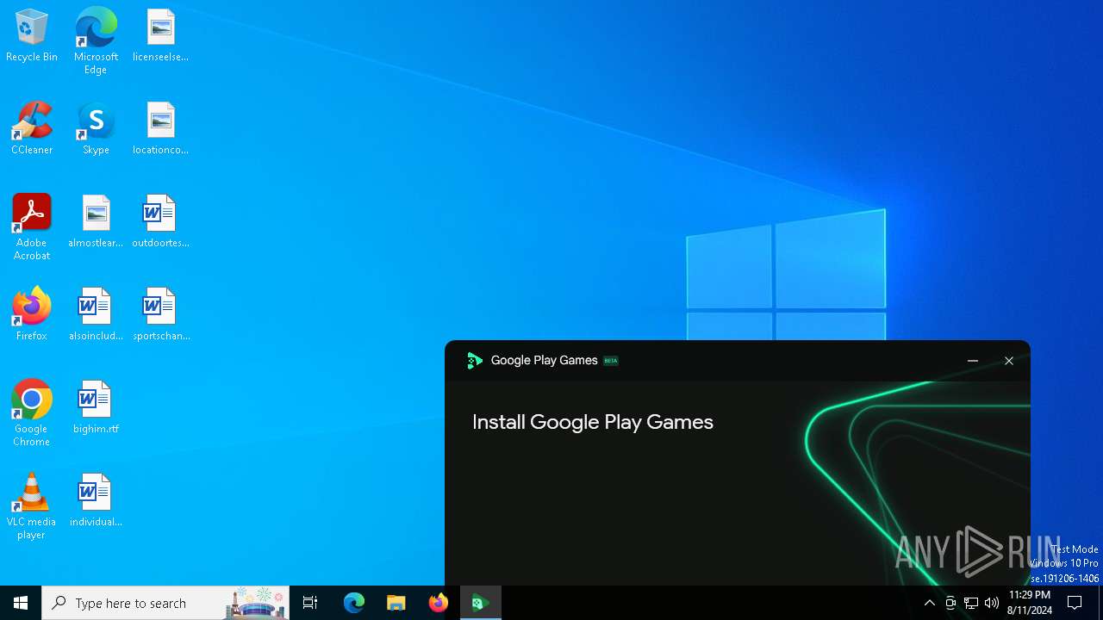Viewport: 1103px width, 620px height.
Task: Open Adobe Acrobat desktop shortcut
Action: coord(32,227)
